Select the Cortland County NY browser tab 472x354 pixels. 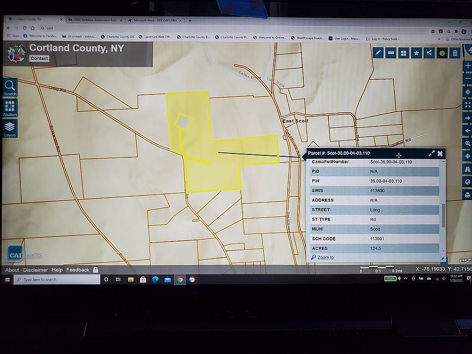(34, 19)
